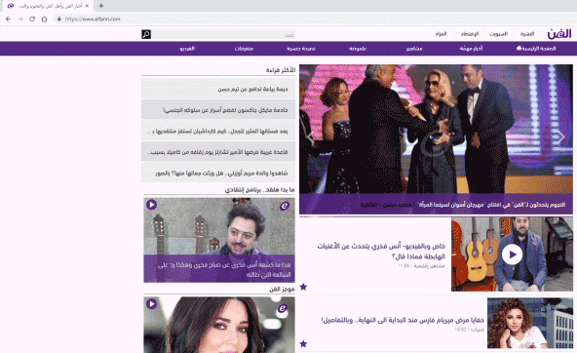Go back to the previous browser page

[x=8, y=20]
